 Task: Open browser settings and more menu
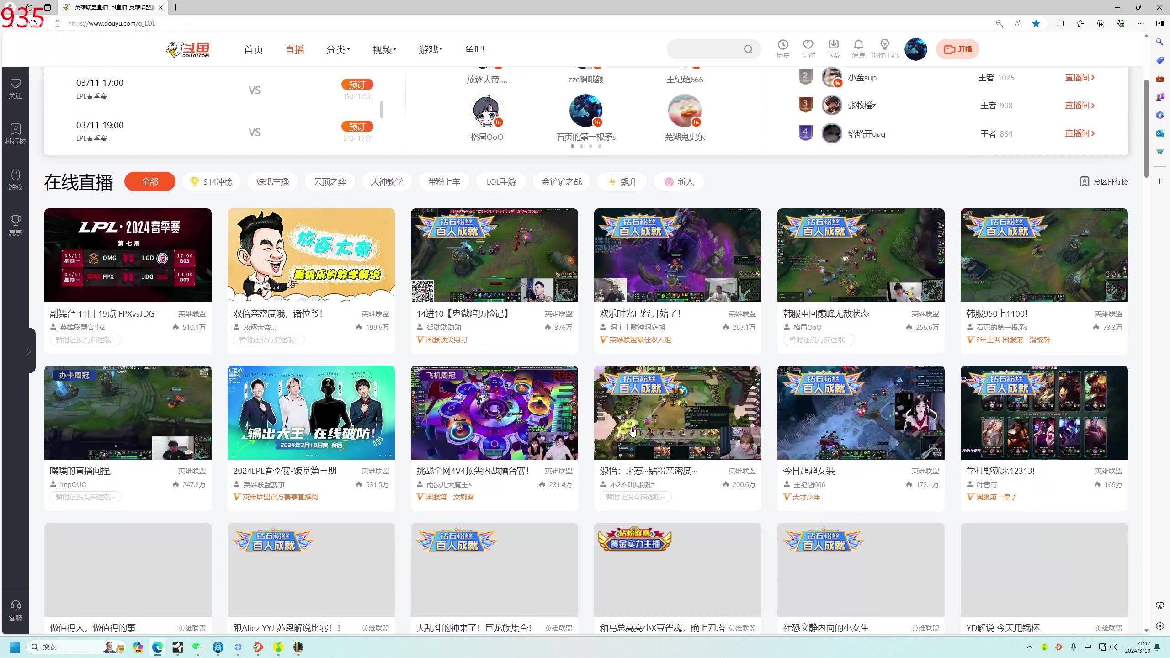coord(1141,23)
